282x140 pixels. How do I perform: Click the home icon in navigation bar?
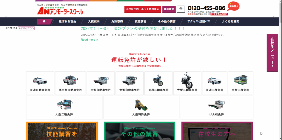44,21
